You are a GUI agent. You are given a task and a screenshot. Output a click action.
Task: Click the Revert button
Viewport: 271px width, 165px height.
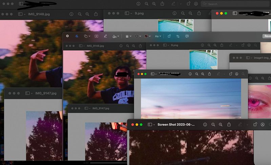[267, 36]
